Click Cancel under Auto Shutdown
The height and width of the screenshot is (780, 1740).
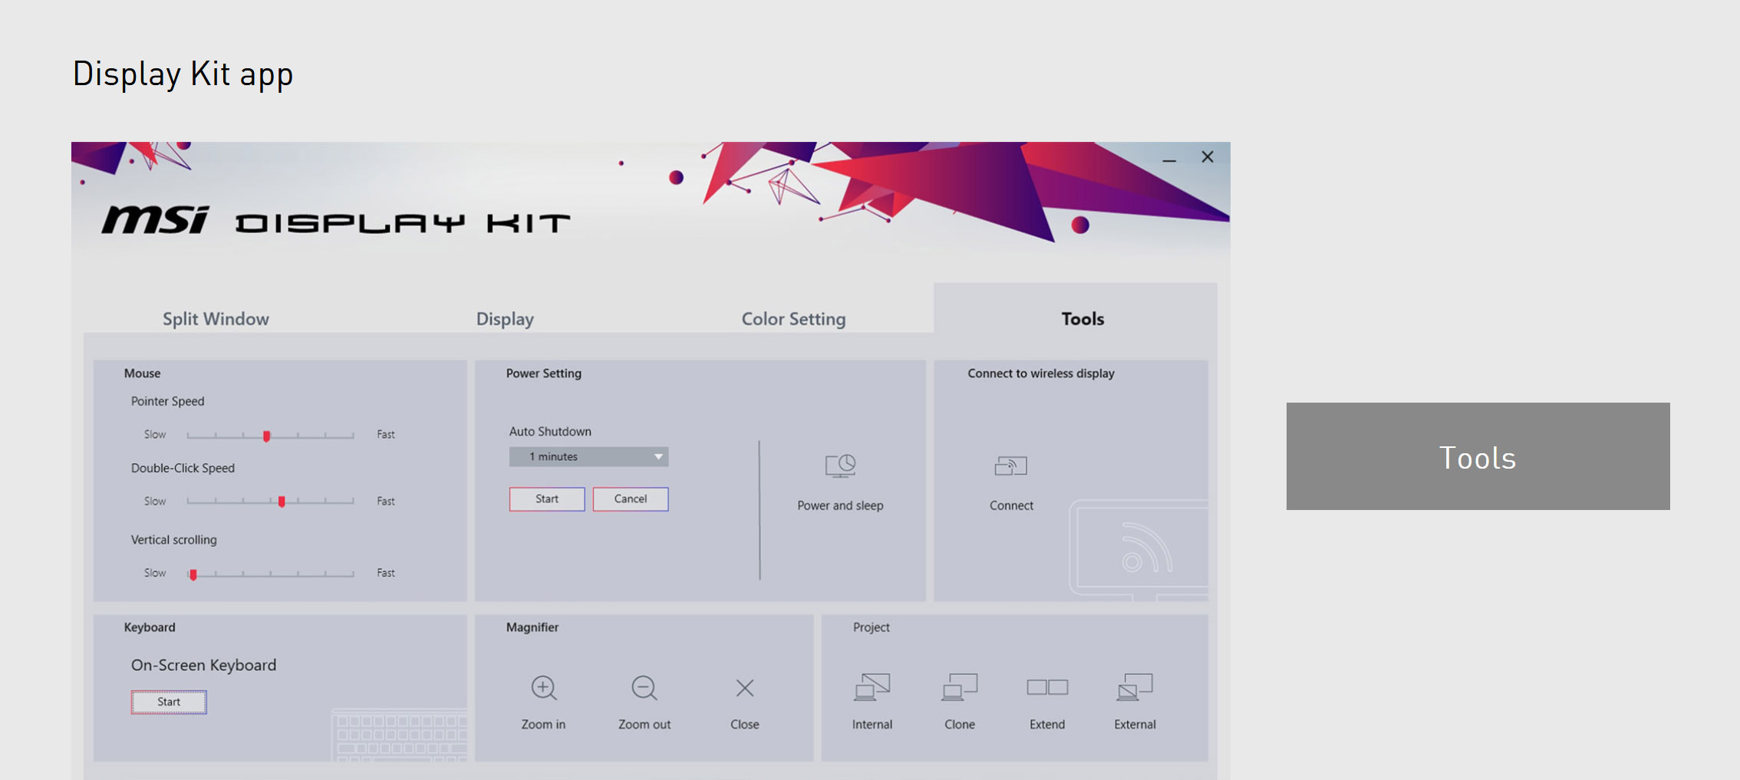coord(631,499)
